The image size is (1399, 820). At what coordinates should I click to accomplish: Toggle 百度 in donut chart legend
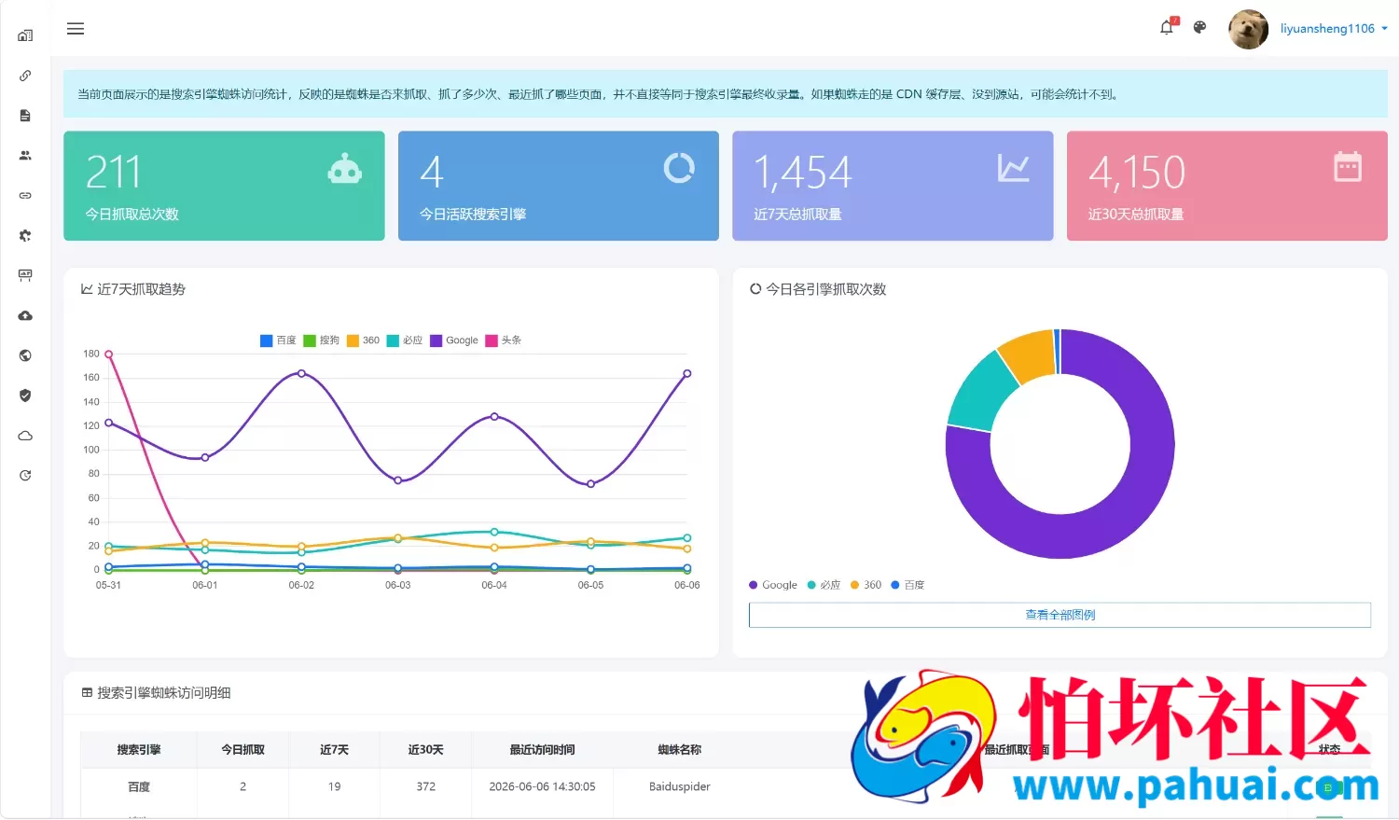click(908, 585)
